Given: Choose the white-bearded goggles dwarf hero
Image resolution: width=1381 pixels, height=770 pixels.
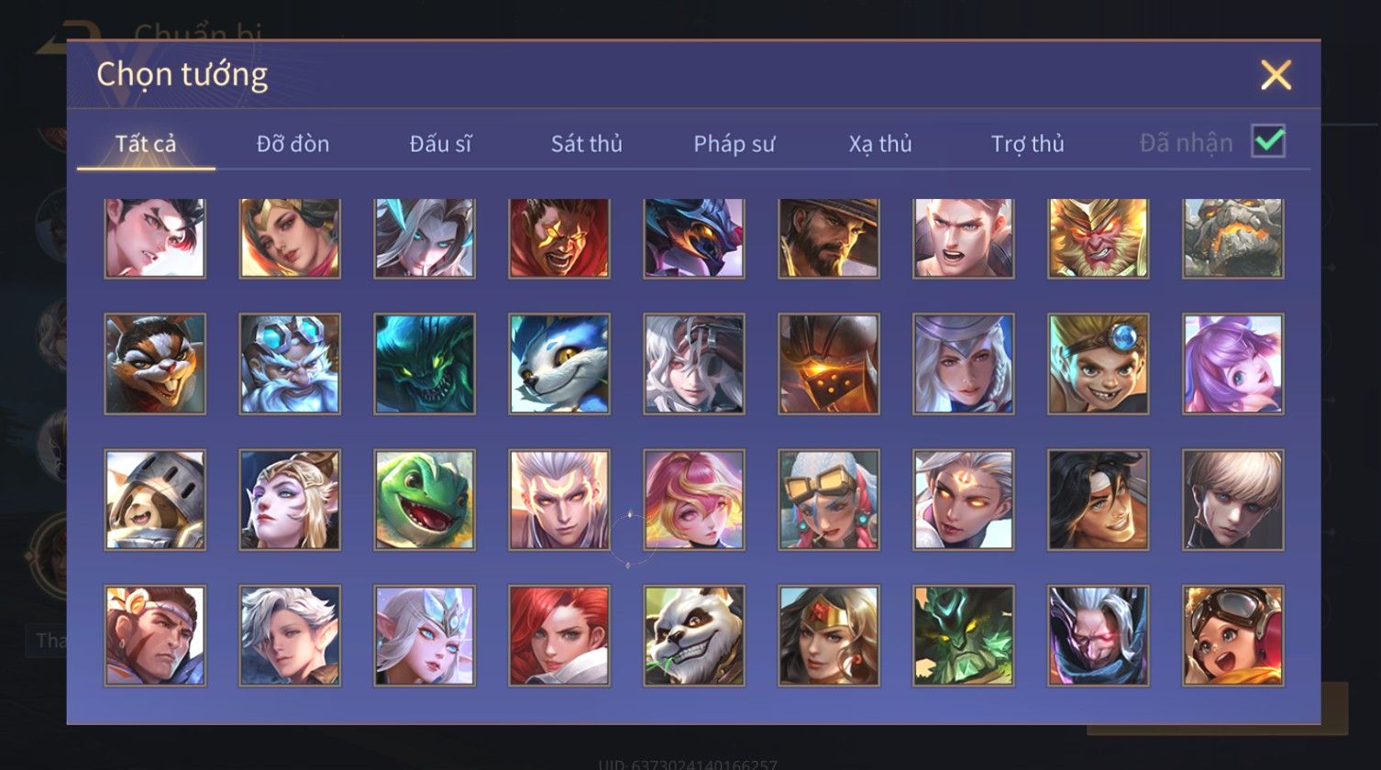Looking at the screenshot, I should 290,364.
